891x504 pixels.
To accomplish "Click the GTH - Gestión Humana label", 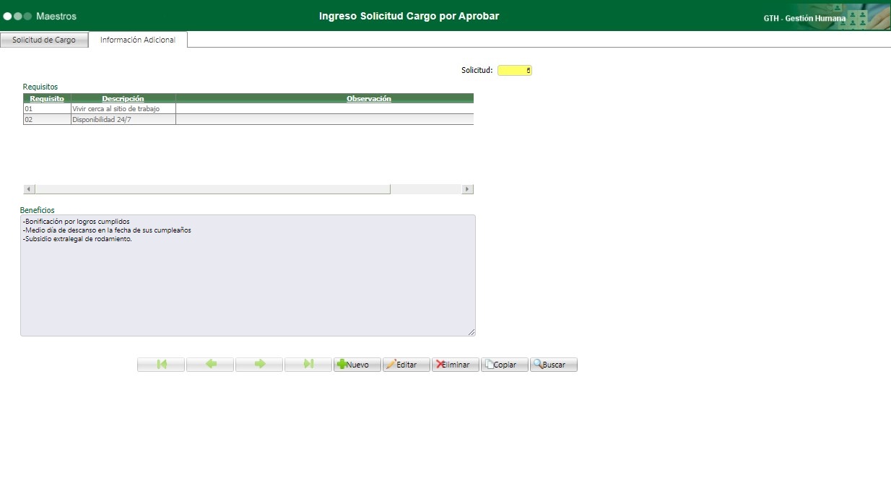I will point(804,18).
